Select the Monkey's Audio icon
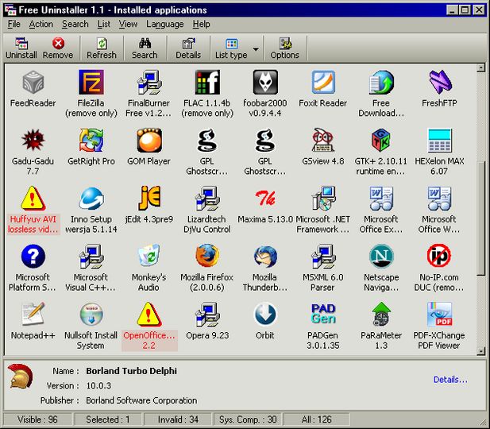The width and height of the screenshot is (490, 429). point(149,257)
